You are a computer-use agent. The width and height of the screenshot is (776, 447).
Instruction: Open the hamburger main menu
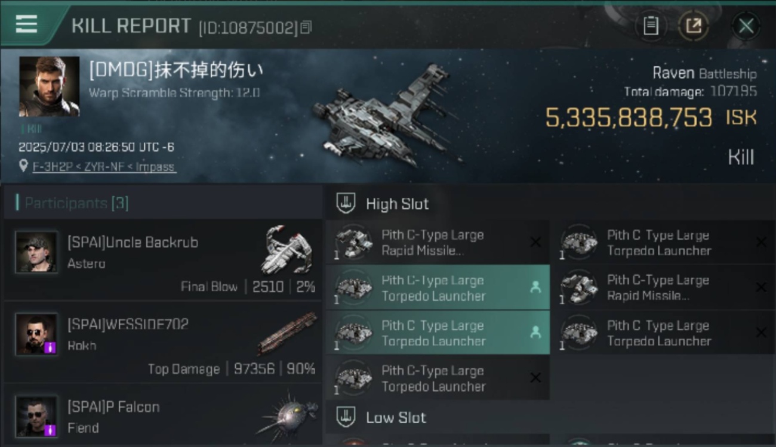click(26, 24)
